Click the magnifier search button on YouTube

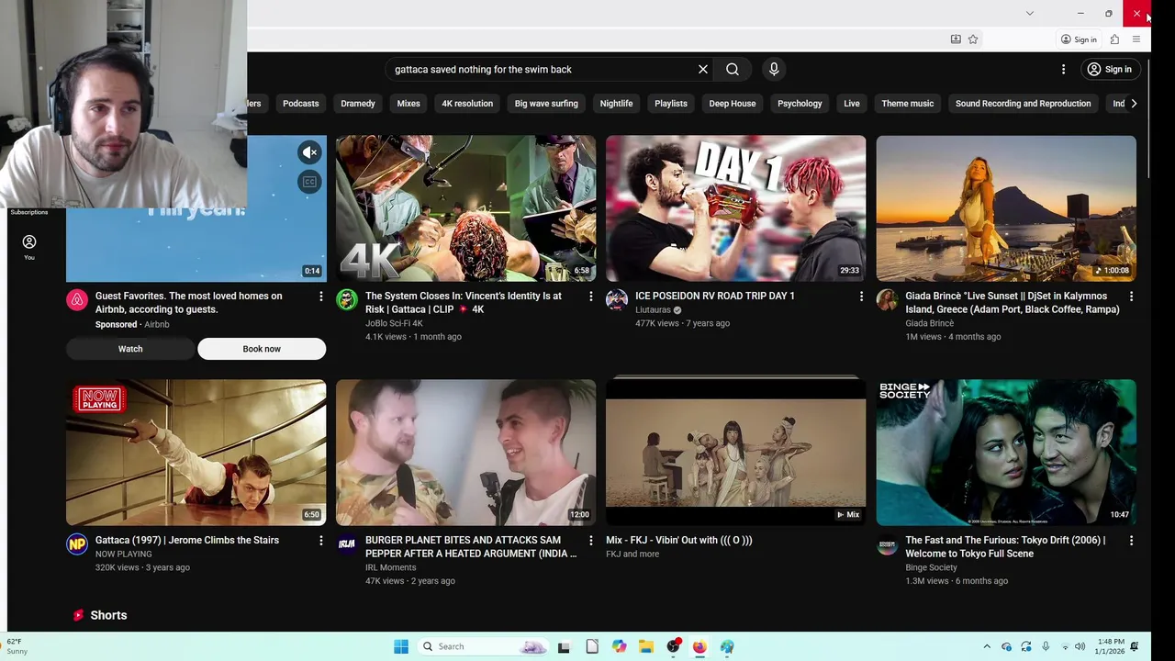pyautogui.click(x=733, y=69)
